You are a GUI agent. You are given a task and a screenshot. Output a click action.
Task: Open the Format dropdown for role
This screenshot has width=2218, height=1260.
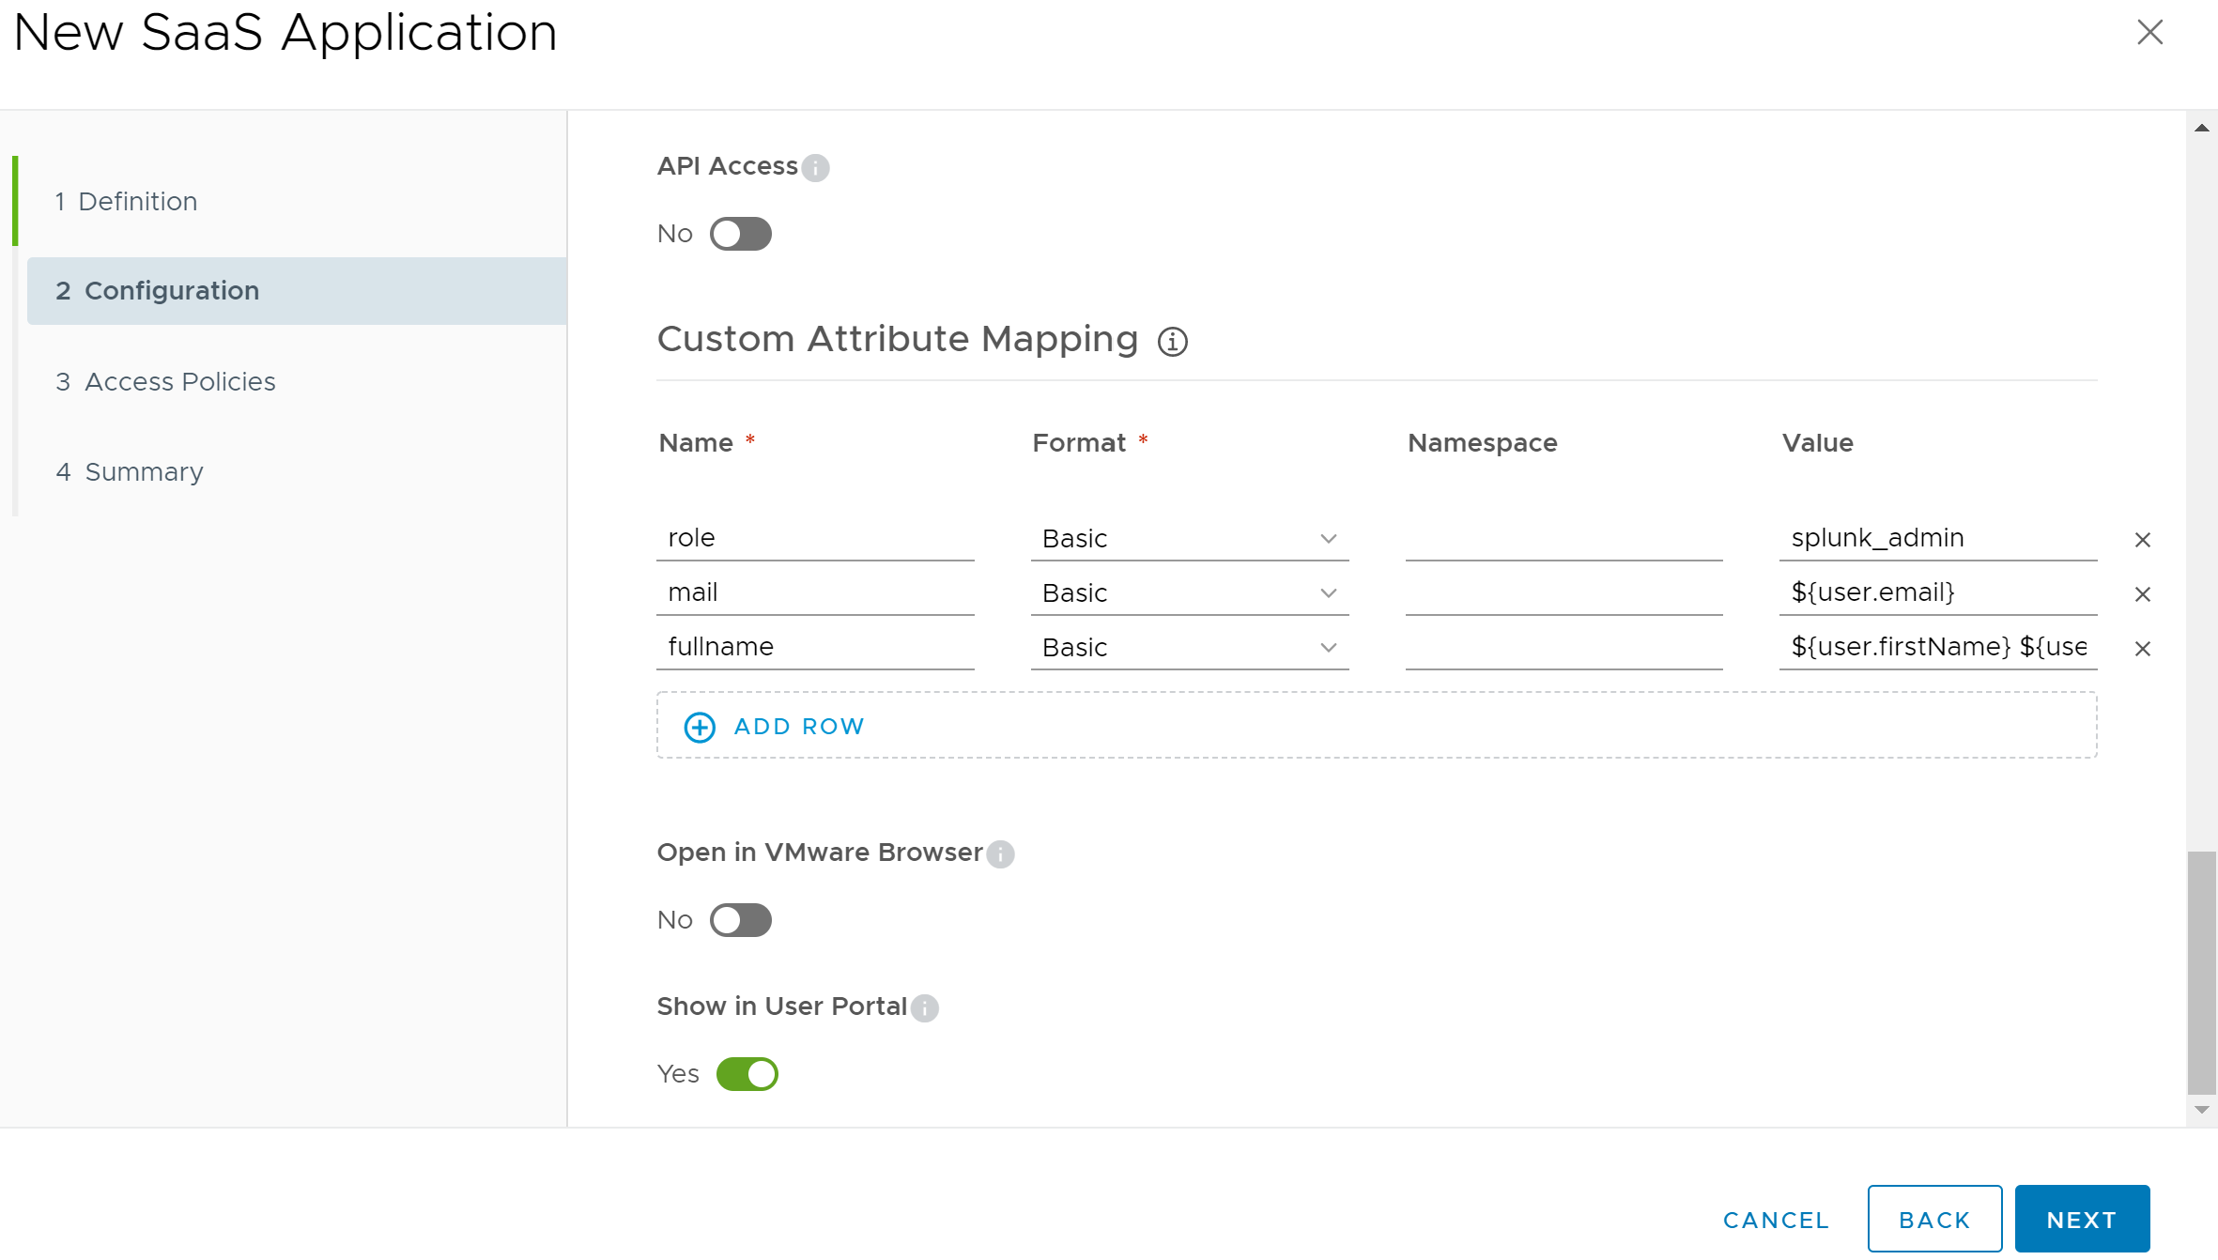pos(1189,539)
